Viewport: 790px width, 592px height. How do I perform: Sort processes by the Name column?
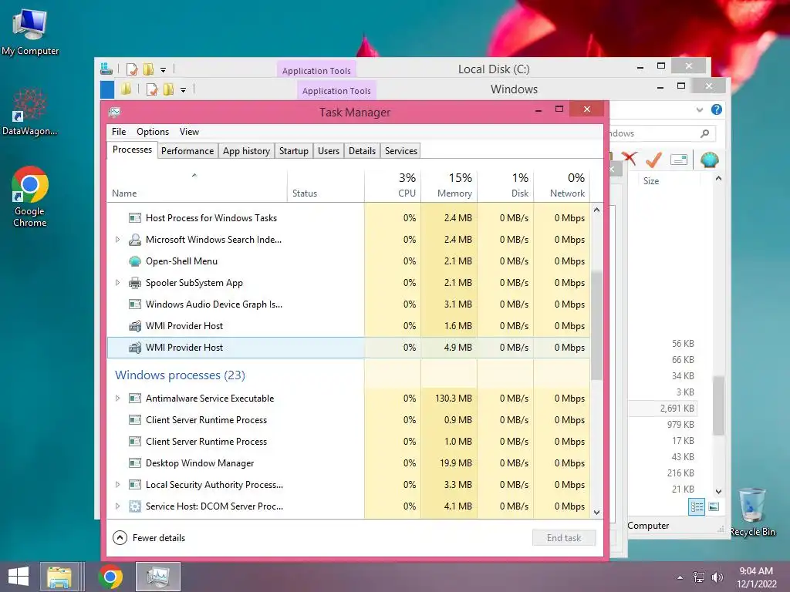tap(197, 186)
